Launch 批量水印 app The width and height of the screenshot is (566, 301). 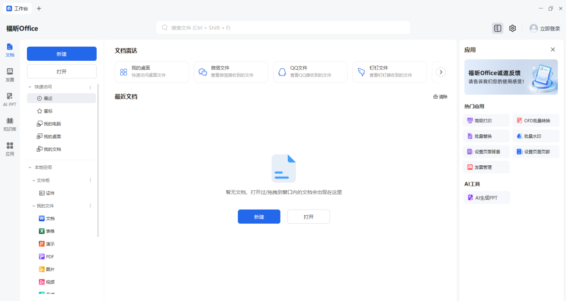pos(536,136)
